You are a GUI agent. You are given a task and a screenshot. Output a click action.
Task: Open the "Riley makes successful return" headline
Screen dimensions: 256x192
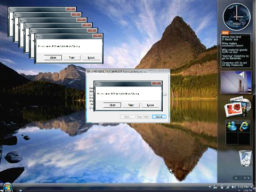[x=233, y=44]
